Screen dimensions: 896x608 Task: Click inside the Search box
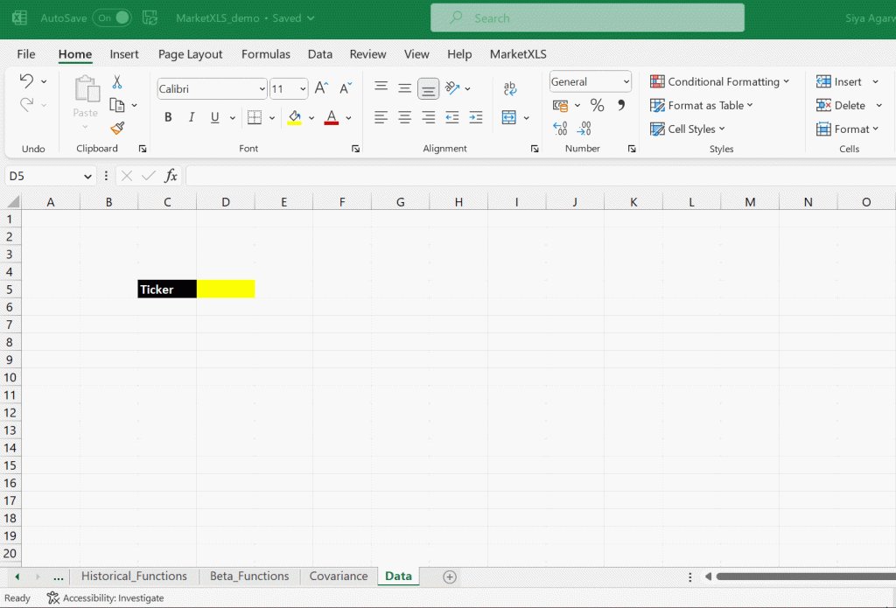[x=586, y=17]
